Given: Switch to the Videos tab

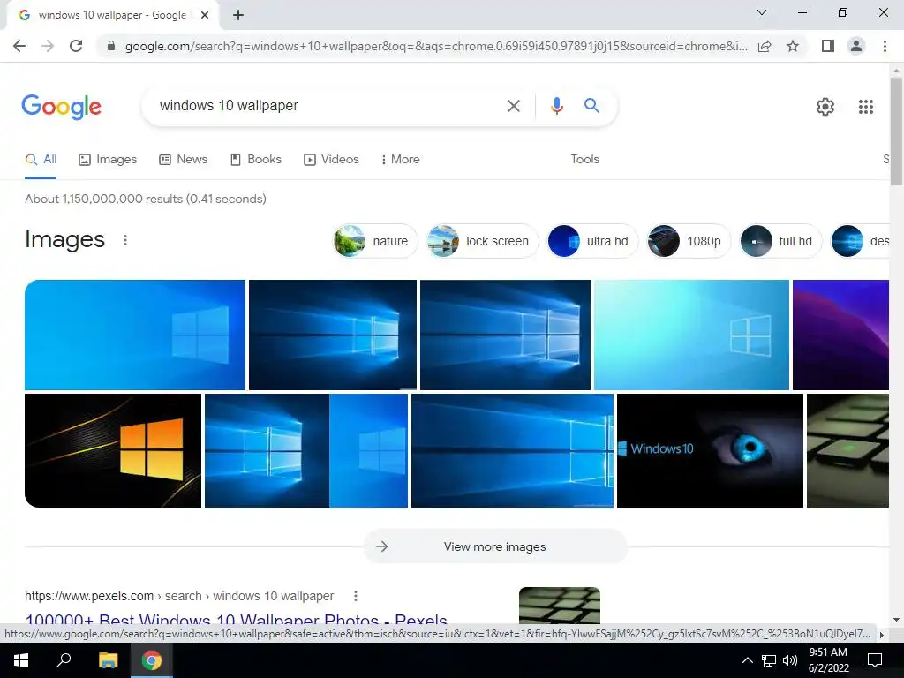Looking at the screenshot, I should pyautogui.click(x=332, y=160).
